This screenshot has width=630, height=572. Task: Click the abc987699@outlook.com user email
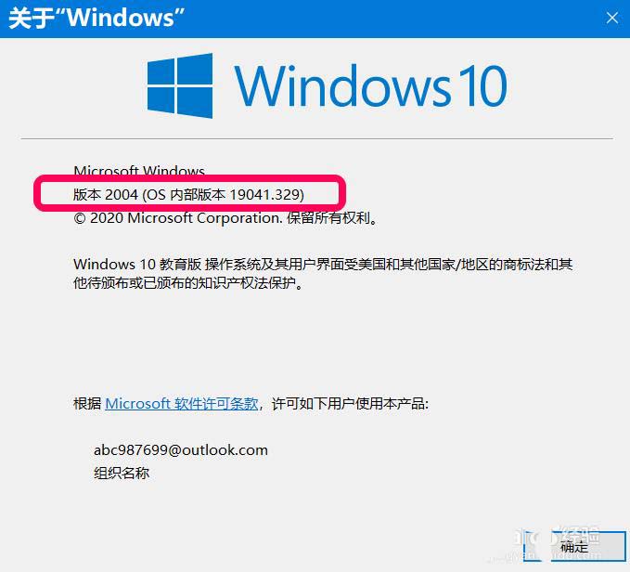tap(181, 449)
